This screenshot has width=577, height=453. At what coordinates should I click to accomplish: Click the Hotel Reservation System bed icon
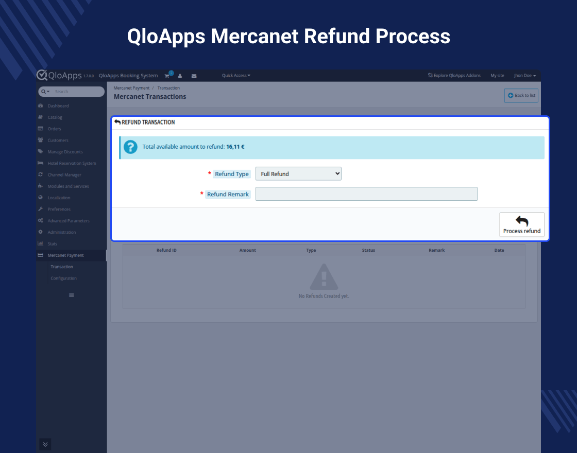[x=41, y=163]
